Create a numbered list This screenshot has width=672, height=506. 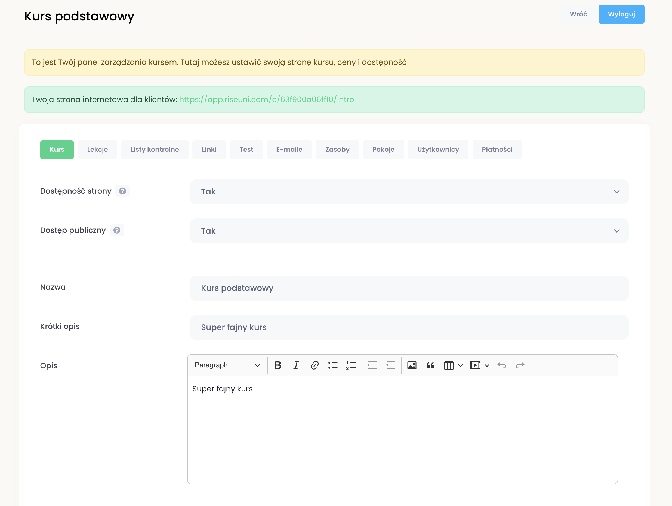tap(351, 365)
